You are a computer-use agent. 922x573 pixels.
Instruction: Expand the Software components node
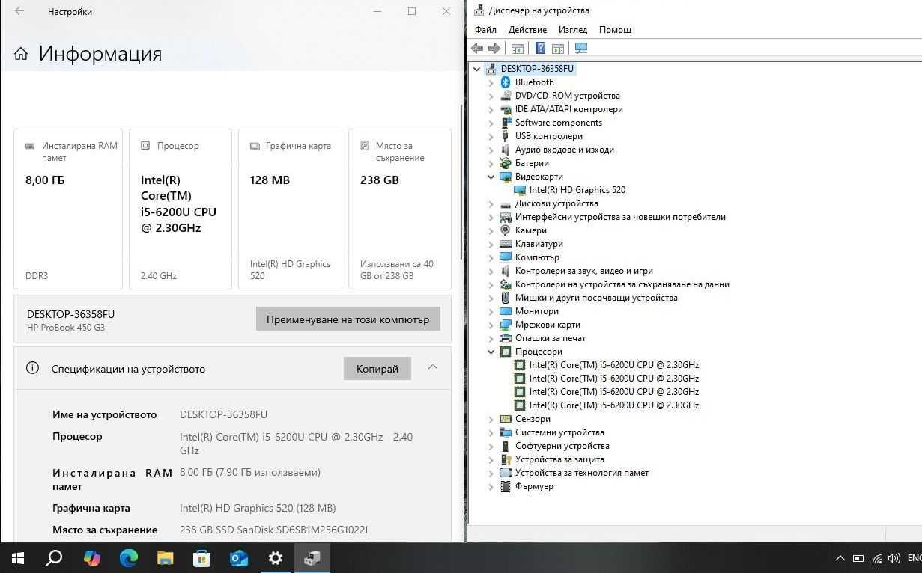tap(491, 123)
